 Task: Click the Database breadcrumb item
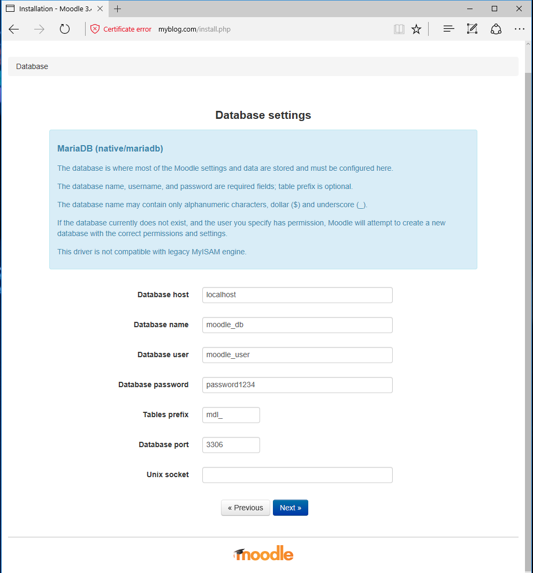click(32, 66)
